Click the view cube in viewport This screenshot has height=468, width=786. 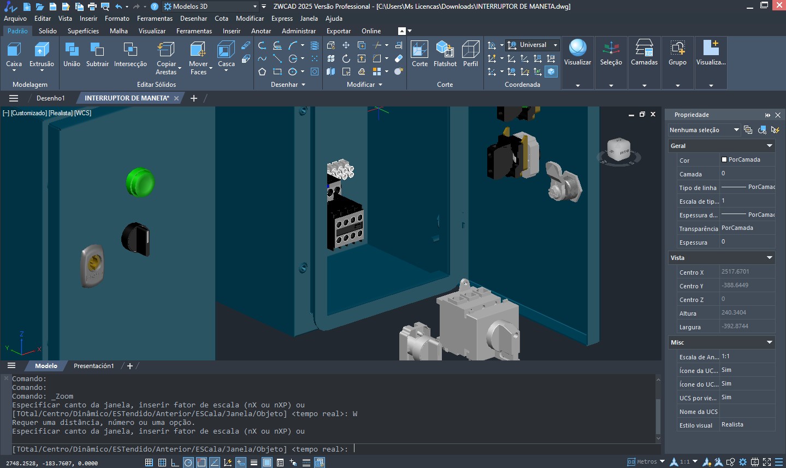pyautogui.click(x=619, y=150)
